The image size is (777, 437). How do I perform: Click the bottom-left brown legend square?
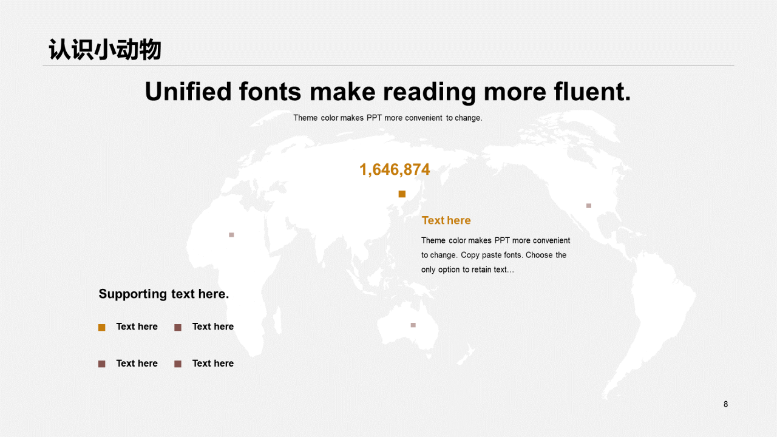(x=102, y=364)
